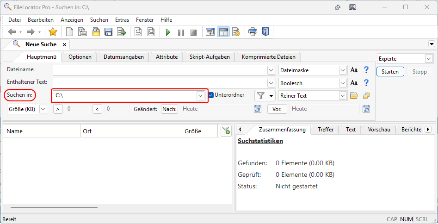
Task: Click blue help icon next to Boolesch
Action: [x=366, y=83]
